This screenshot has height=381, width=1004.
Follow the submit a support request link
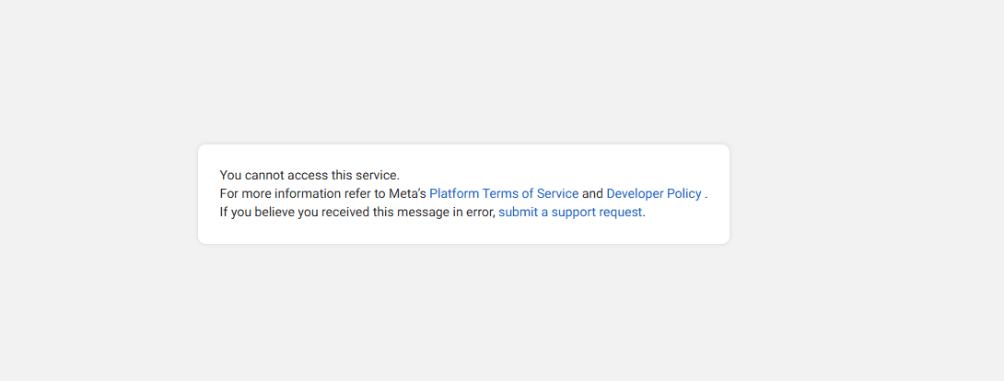(570, 213)
